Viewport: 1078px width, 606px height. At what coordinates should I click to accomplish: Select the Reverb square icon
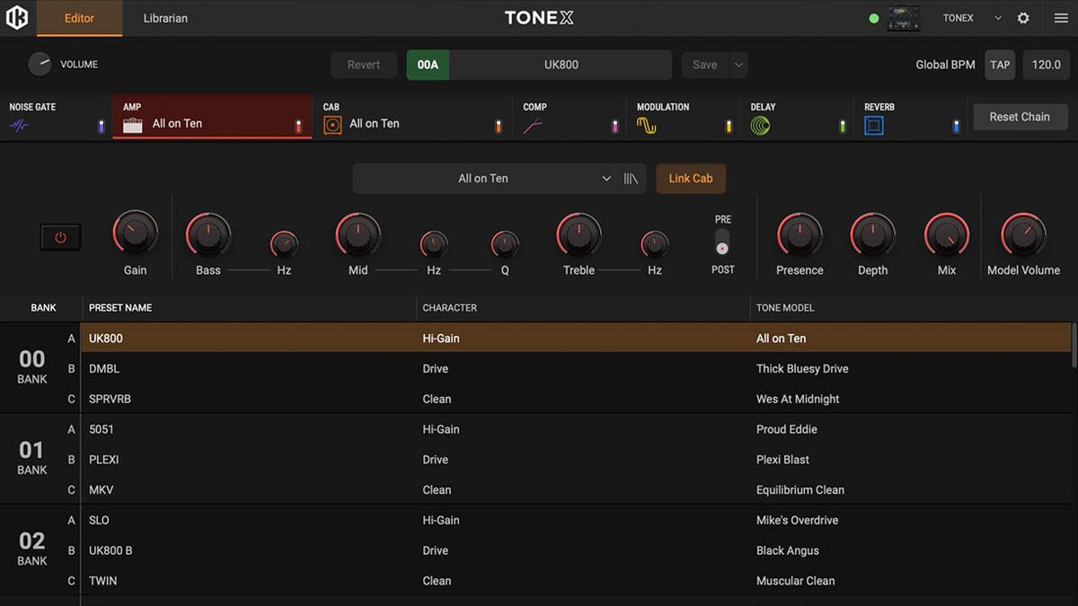coord(873,124)
